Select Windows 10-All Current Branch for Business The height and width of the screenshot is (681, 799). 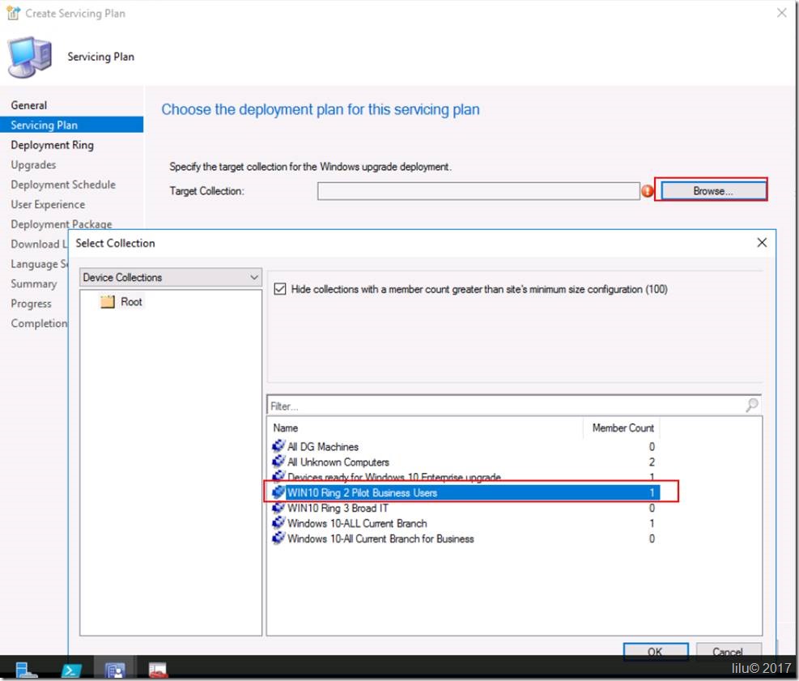380,538
